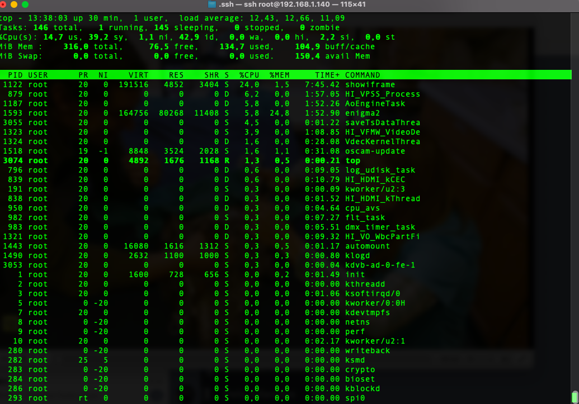Click the green zoom window button

[x=25, y=4]
